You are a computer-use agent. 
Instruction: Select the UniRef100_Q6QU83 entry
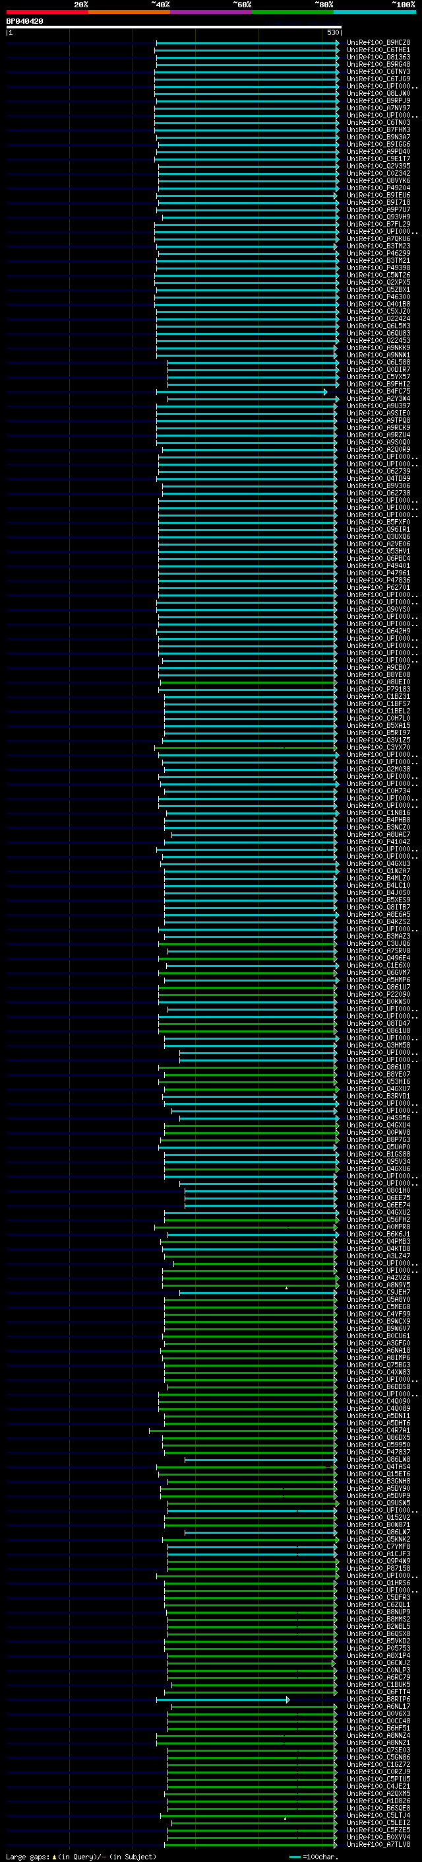[x=378, y=333]
